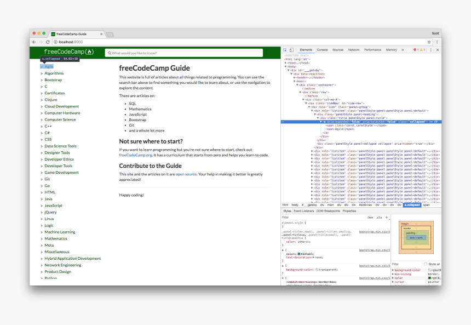The width and height of the screenshot is (471, 325).
Task: Show more DevTools tabs with chevron icon
Action: 403,50
